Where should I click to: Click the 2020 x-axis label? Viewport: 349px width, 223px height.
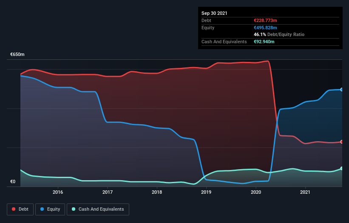pos(256,192)
